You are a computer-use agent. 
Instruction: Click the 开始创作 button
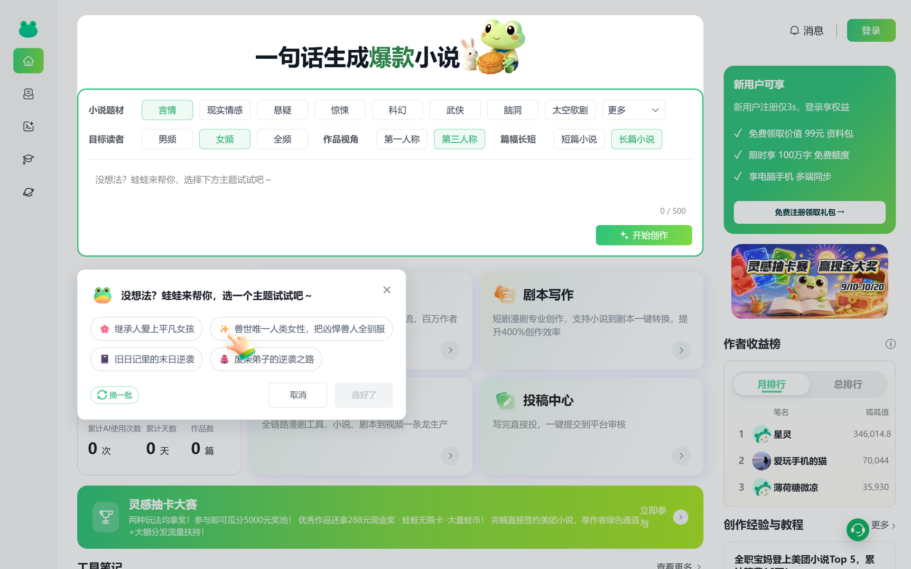pyautogui.click(x=644, y=235)
